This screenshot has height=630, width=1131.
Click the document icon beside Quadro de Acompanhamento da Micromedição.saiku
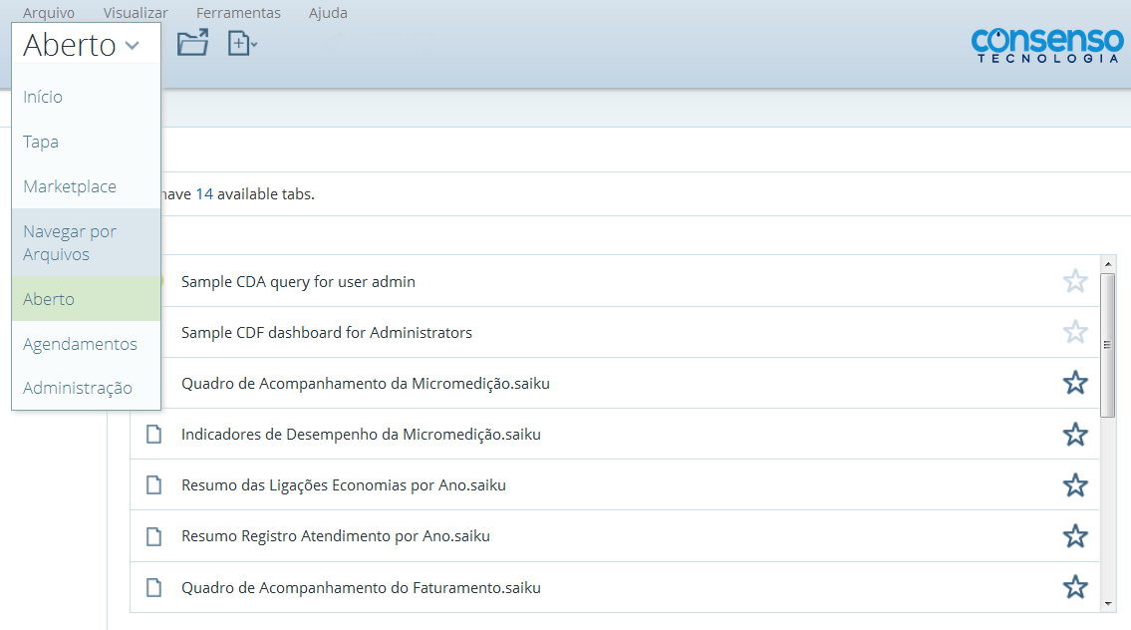(152, 383)
